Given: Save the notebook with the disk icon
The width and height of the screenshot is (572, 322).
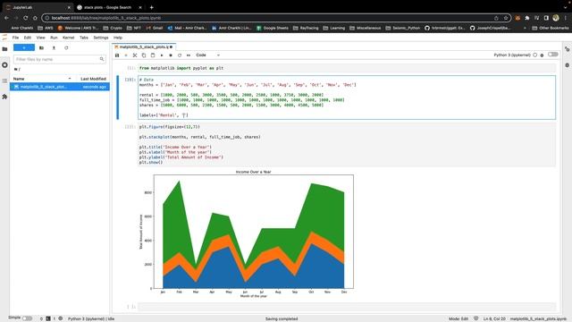Looking at the screenshot, I should (117, 55).
